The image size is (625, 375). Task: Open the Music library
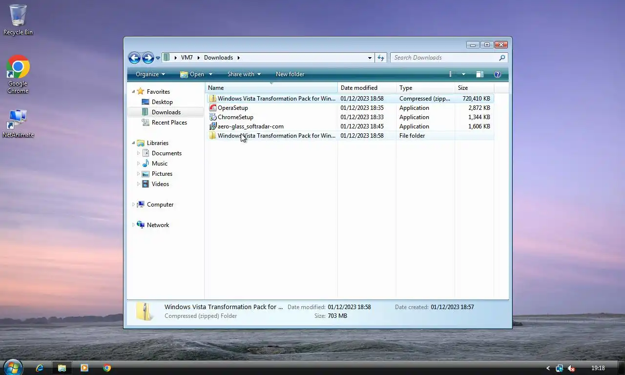(160, 164)
